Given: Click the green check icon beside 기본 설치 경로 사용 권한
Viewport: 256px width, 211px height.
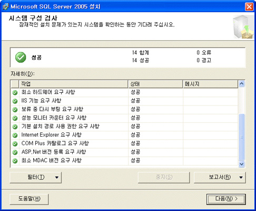Looking at the screenshot, I should coord(15,127).
